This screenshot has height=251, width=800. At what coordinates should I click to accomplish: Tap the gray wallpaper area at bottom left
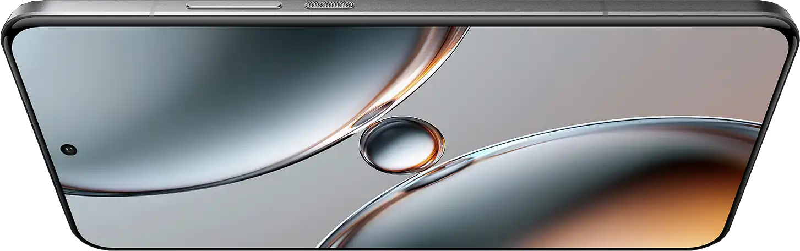coord(165,220)
